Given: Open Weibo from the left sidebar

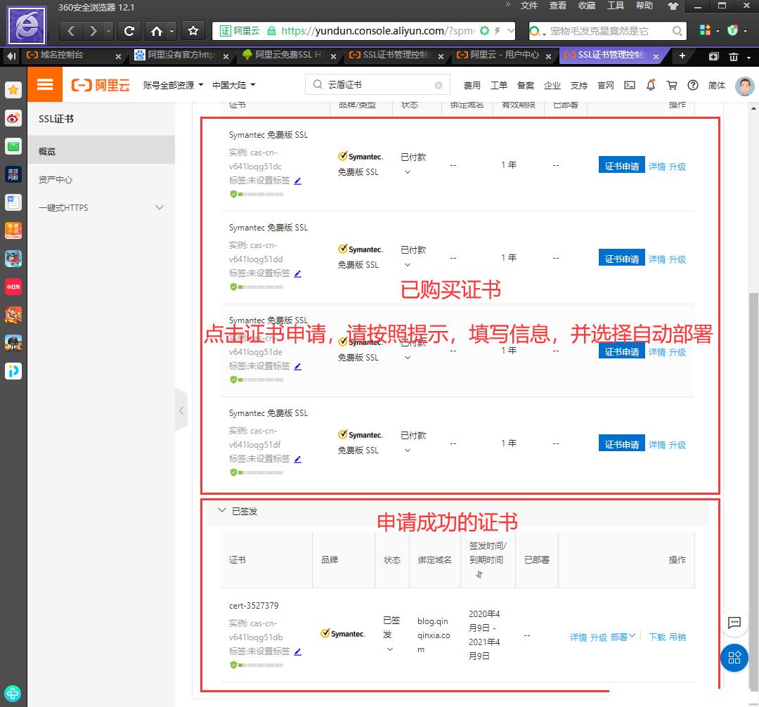Looking at the screenshot, I should tap(13, 118).
